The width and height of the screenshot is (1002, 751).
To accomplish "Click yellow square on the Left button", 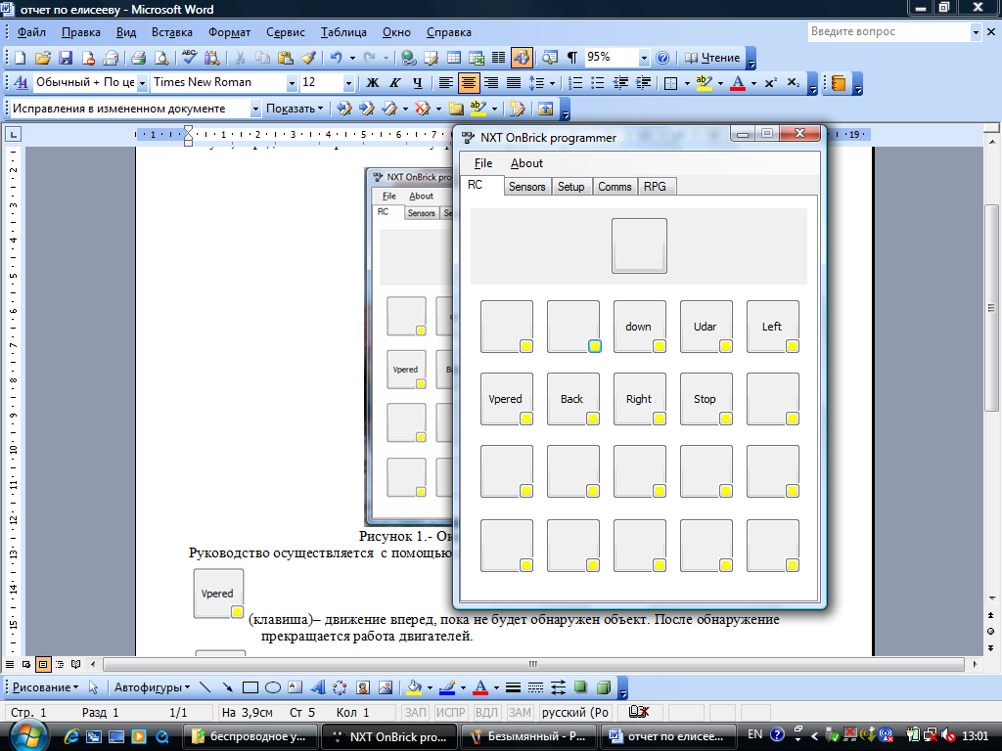I will [x=793, y=346].
